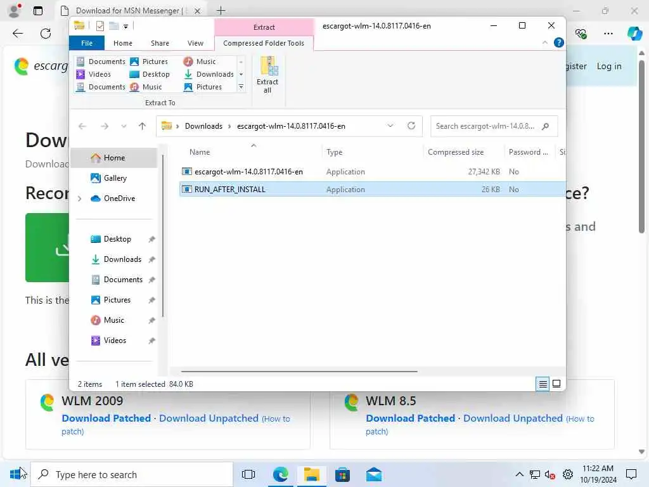
Task: Open Edge Settings and more menu
Action: 608,34
